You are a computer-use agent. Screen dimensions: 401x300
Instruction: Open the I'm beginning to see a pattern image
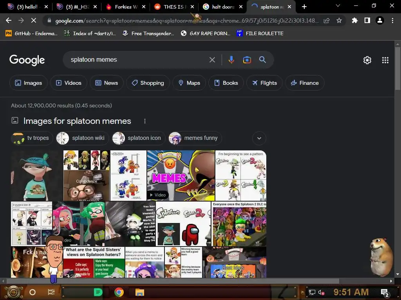pyautogui.click(x=241, y=175)
